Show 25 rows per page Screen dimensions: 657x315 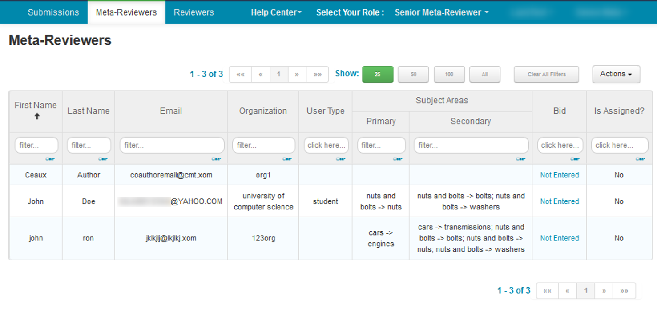pyautogui.click(x=378, y=75)
